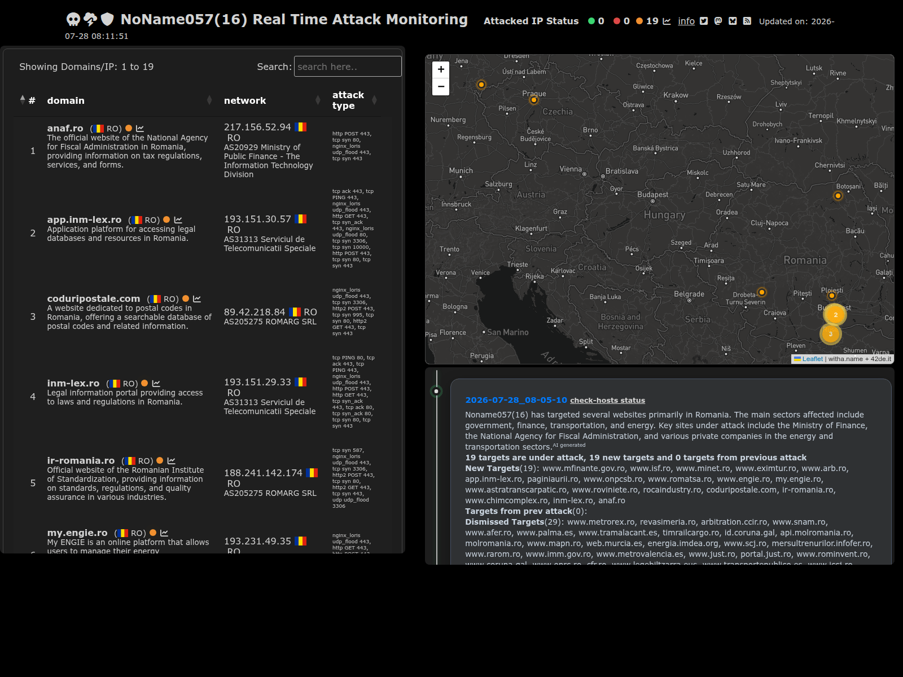The width and height of the screenshot is (903, 677).
Task: Click the orange status dot beside 19
Action: [x=639, y=21]
